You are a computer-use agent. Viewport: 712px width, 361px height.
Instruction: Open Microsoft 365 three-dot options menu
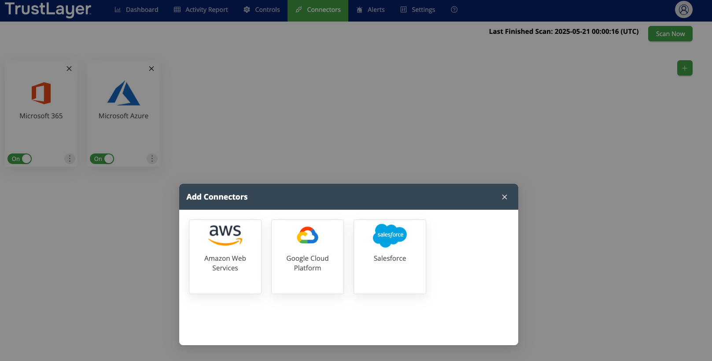coord(70,159)
